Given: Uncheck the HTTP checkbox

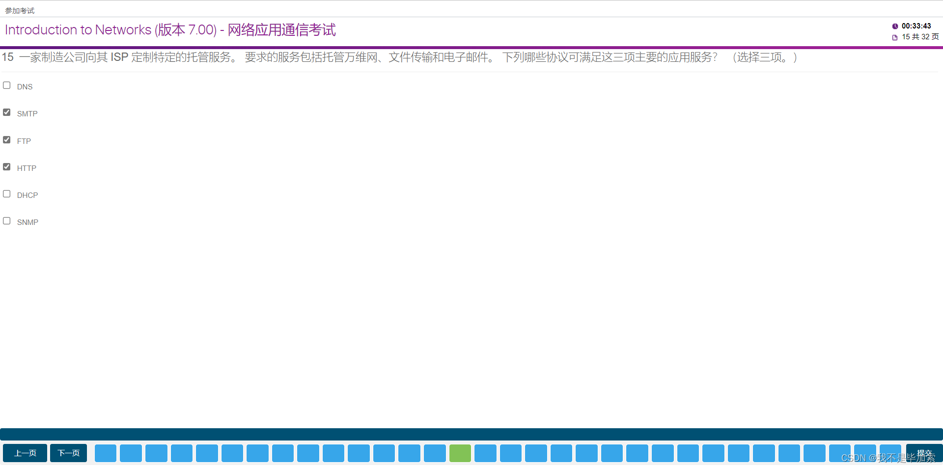Looking at the screenshot, I should (x=7, y=167).
